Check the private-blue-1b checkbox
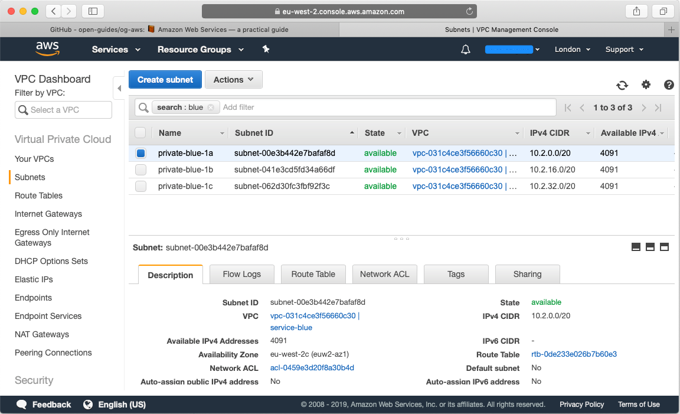 [x=140, y=169]
